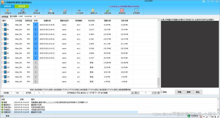Switch to the 视频修复 tab

pyautogui.click(x=22, y=6)
